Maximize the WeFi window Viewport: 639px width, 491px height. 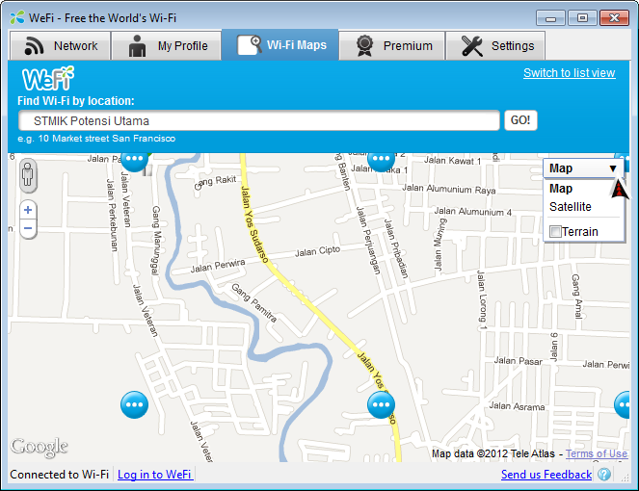[582, 18]
